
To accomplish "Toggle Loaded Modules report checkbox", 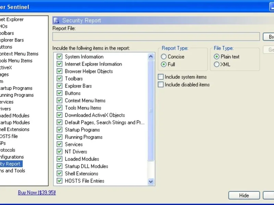I will click(x=59, y=159).
